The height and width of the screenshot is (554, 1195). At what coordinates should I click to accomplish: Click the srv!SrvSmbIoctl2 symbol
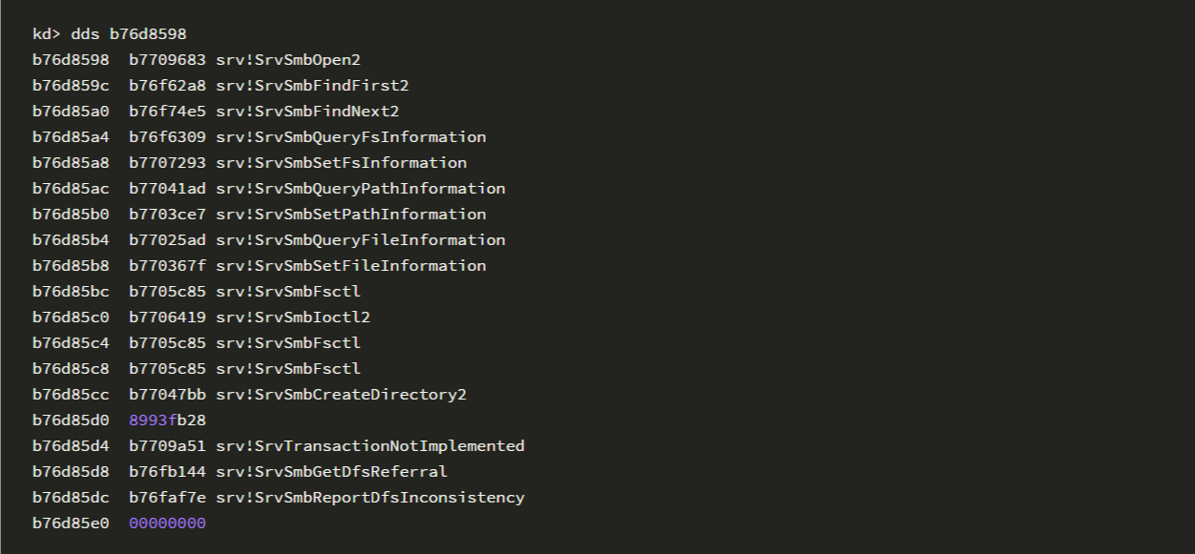(293, 318)
